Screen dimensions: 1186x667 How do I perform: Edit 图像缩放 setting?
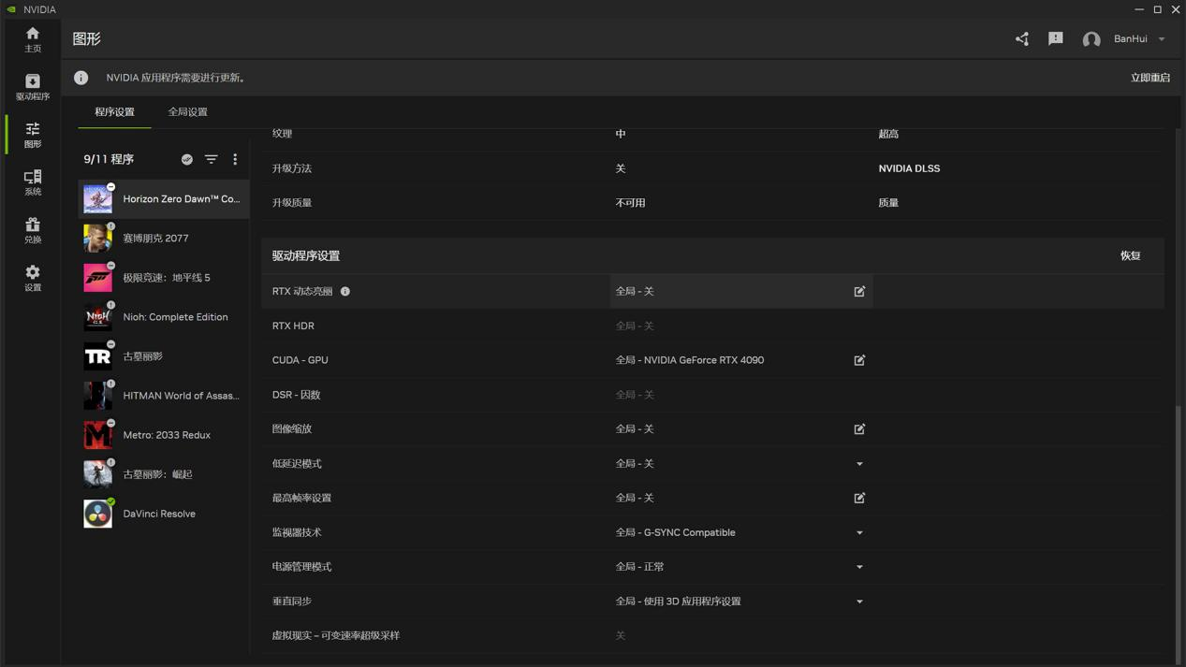pos(859,429)
